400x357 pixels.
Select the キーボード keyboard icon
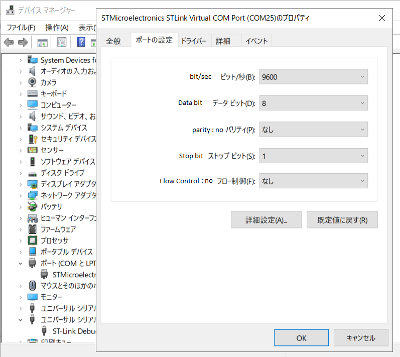tap(33, 94)
